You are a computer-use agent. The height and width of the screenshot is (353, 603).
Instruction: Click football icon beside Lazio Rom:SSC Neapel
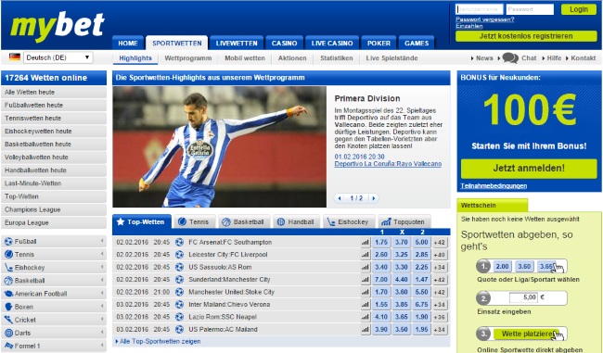(x=179, y=317)
